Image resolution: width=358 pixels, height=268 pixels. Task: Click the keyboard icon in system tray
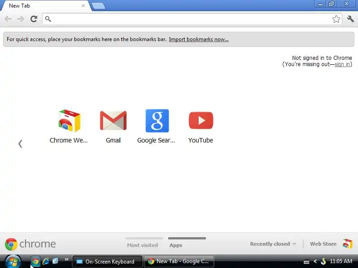click(x=307, y=262)
